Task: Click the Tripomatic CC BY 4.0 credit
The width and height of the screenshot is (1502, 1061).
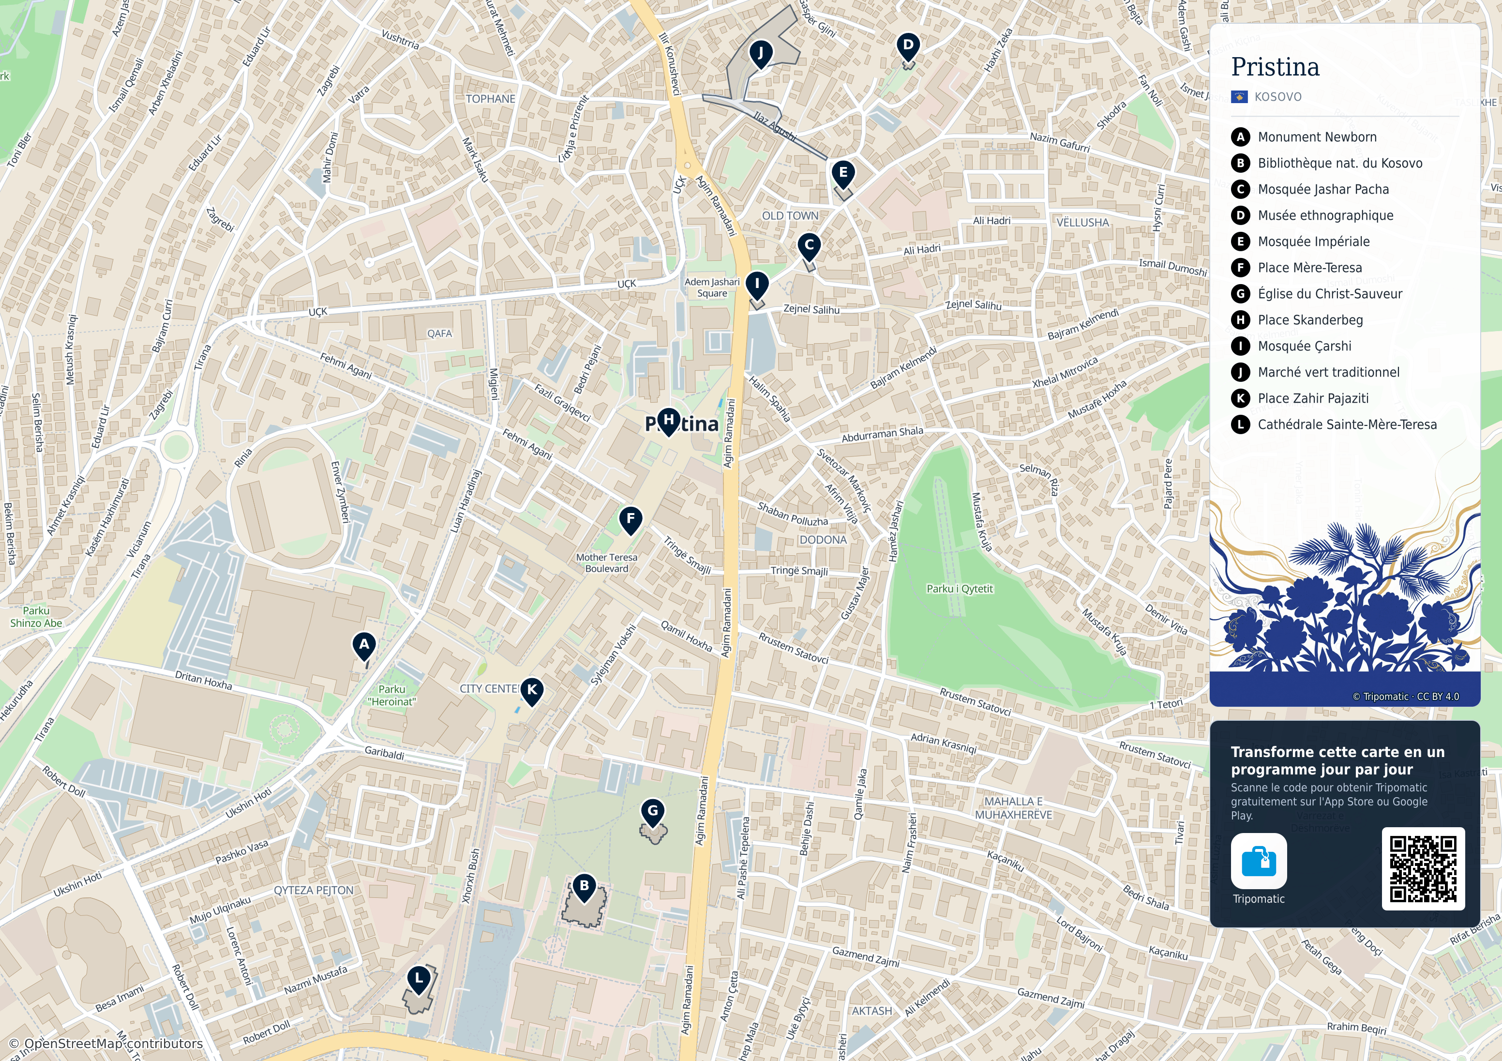Action: [x=1405, y=697]
